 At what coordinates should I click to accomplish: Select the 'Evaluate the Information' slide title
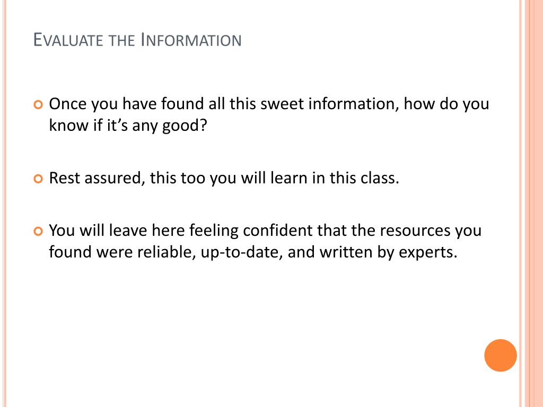[137, 40]
